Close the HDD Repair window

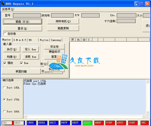pyautogui.click(x=147, y=4)
